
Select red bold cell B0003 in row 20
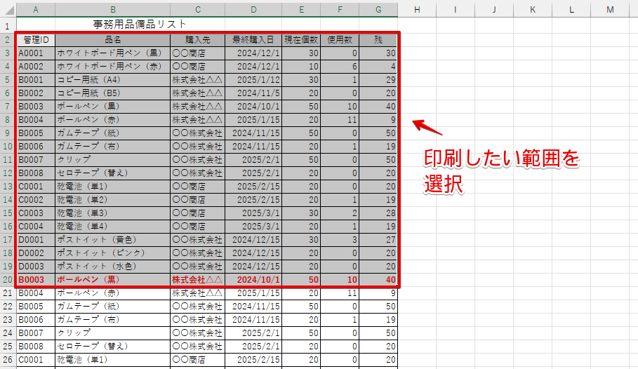tap(36, 280)
